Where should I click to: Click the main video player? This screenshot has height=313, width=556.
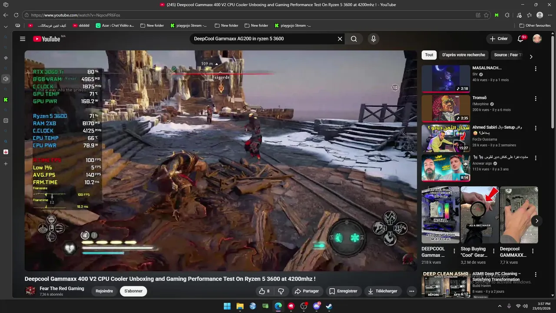pos(221,160)
